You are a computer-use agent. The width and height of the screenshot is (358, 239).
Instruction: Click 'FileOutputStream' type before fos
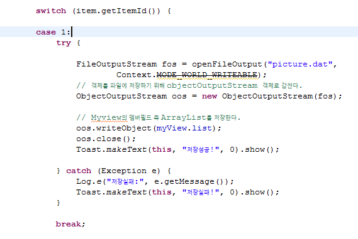coord(116,64)
